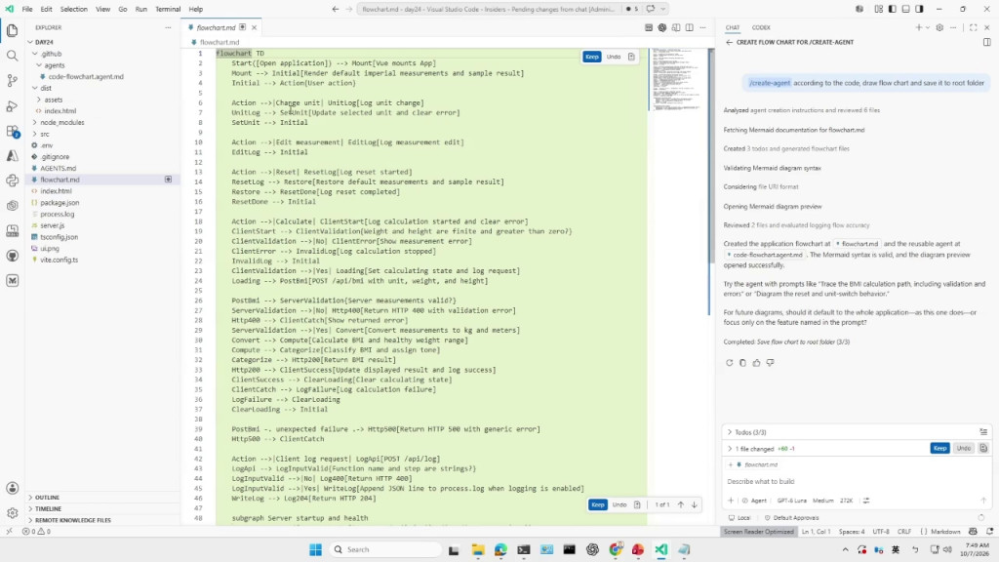Viewport: 999px width, 562px height.
Task: Toggle the Screen Reader Optimized status item
Action: (x=759, y=532)
